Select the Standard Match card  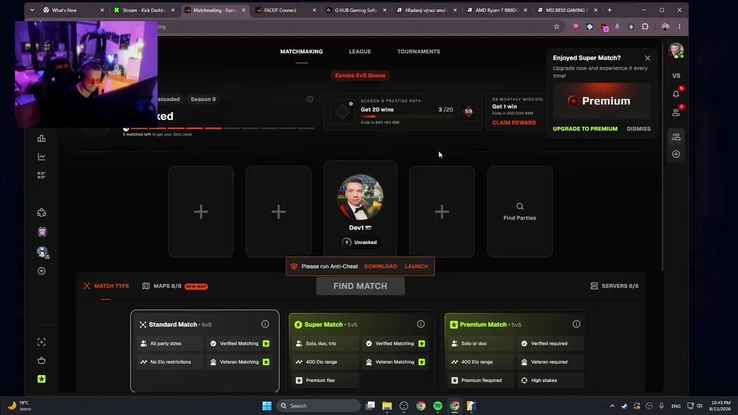coord(205,351)
